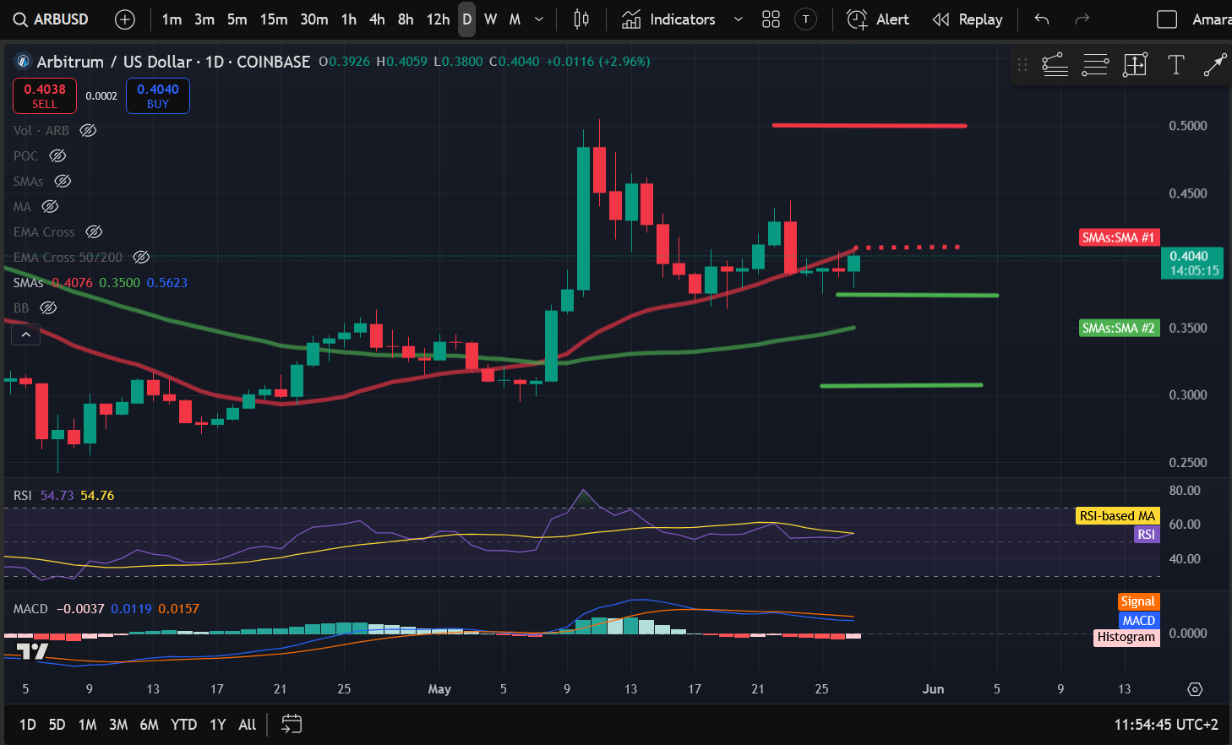This screenshot has height=745, width=1232.
Task: Pick the horizontal ray line tool
Action: tap(1055, 65)
